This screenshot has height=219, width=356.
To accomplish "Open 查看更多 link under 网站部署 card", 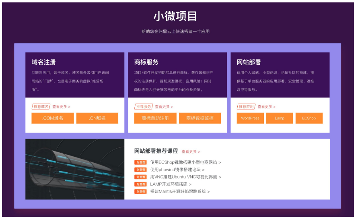I will click(267, 106).
